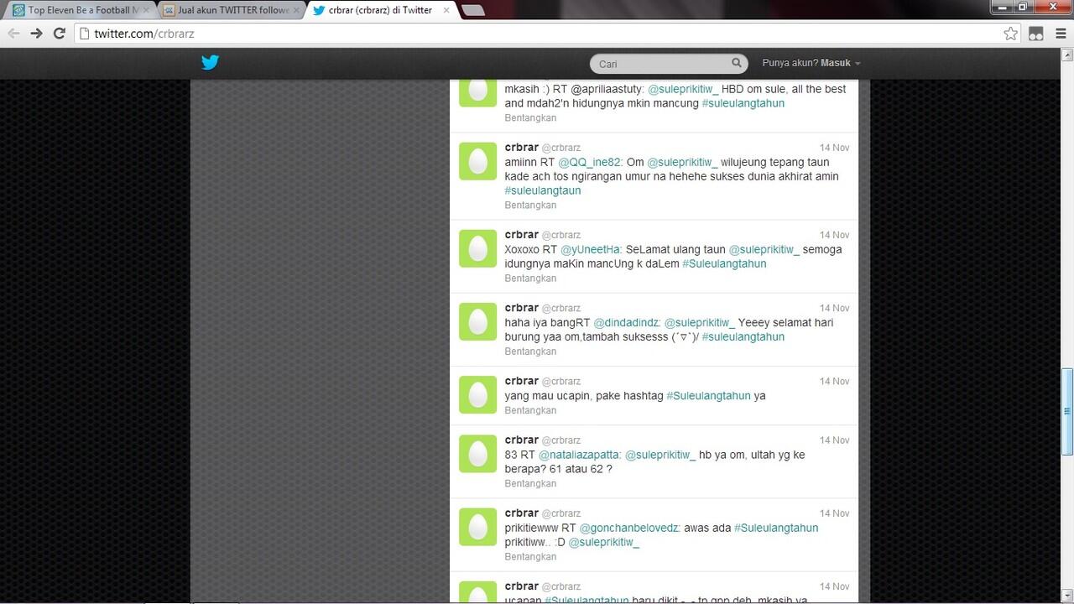The height and width of the screenshot is (604, 1074).
Task: Open #Suleulangtahun hashtag in the Xoxoxo tweet
Action: click(x=724, y=263)
